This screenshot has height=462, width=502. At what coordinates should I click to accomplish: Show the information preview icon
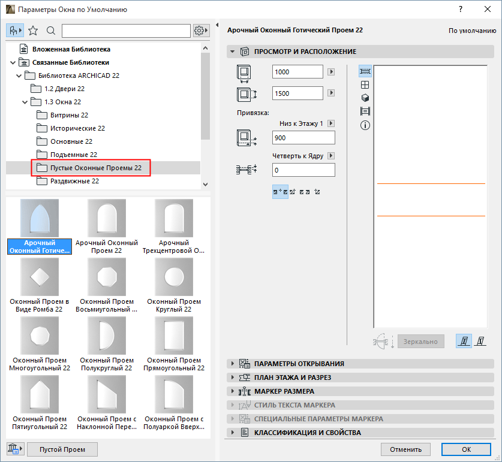point(365,125)
